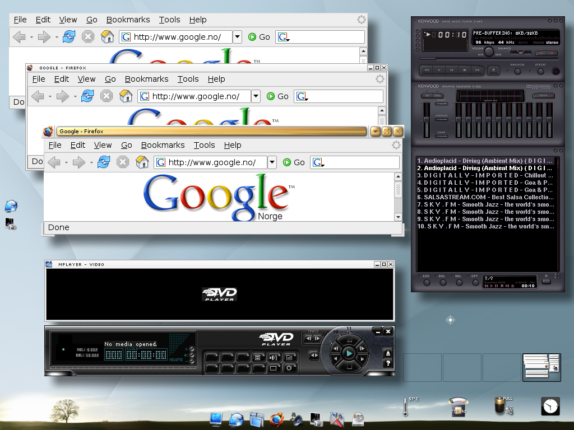
Task: Open the playlist icon on DVD player
Action: click(258, 357)
